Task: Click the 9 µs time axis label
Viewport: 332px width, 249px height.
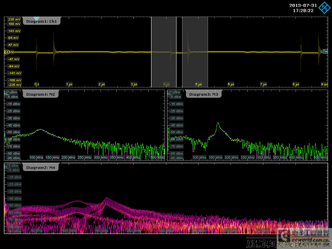Action: click(x=324, y=84)
